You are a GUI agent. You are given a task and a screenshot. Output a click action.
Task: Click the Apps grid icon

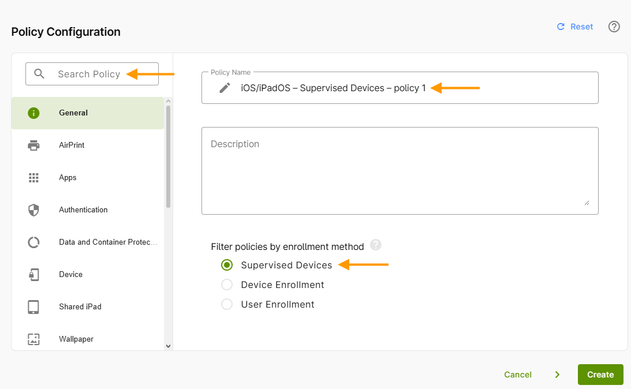pos(34,178)
